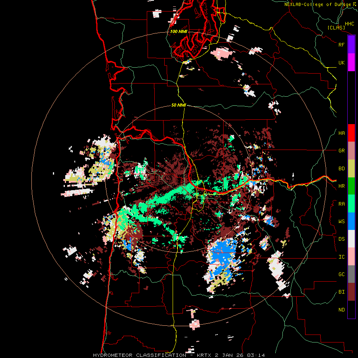Click the 'UK' legend label
This screenshot has height=358, width=358.
341,62
